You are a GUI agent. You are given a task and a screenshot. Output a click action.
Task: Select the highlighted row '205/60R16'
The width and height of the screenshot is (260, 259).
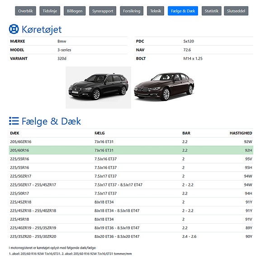(131, 150)
